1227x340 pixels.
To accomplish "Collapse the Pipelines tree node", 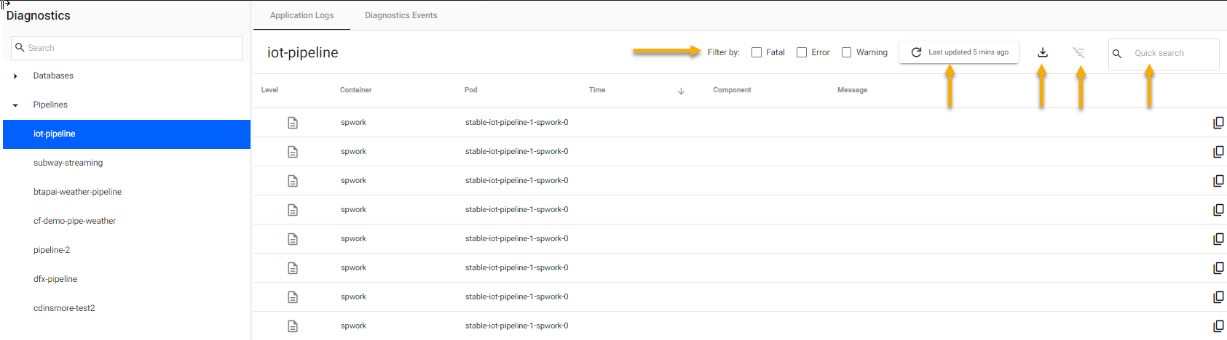I will point(15,105).
